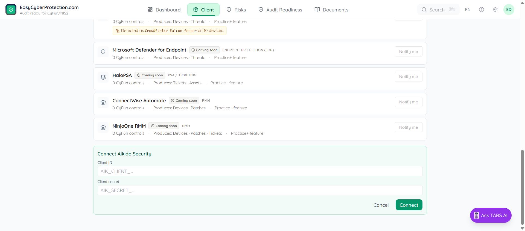Open the help question mark icon
The image size is (525, 231).
tap(482, 10)
